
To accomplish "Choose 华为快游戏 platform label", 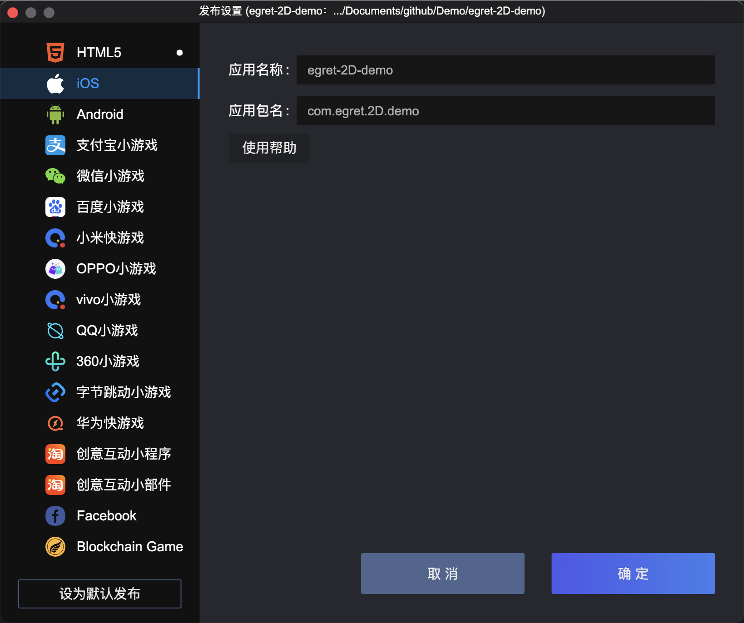I will click(110, 423).
